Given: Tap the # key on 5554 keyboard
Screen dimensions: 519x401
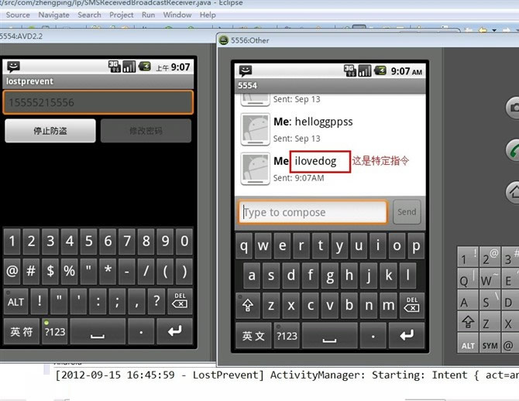Looking at the screenshot, I should (x=31, y=271).
